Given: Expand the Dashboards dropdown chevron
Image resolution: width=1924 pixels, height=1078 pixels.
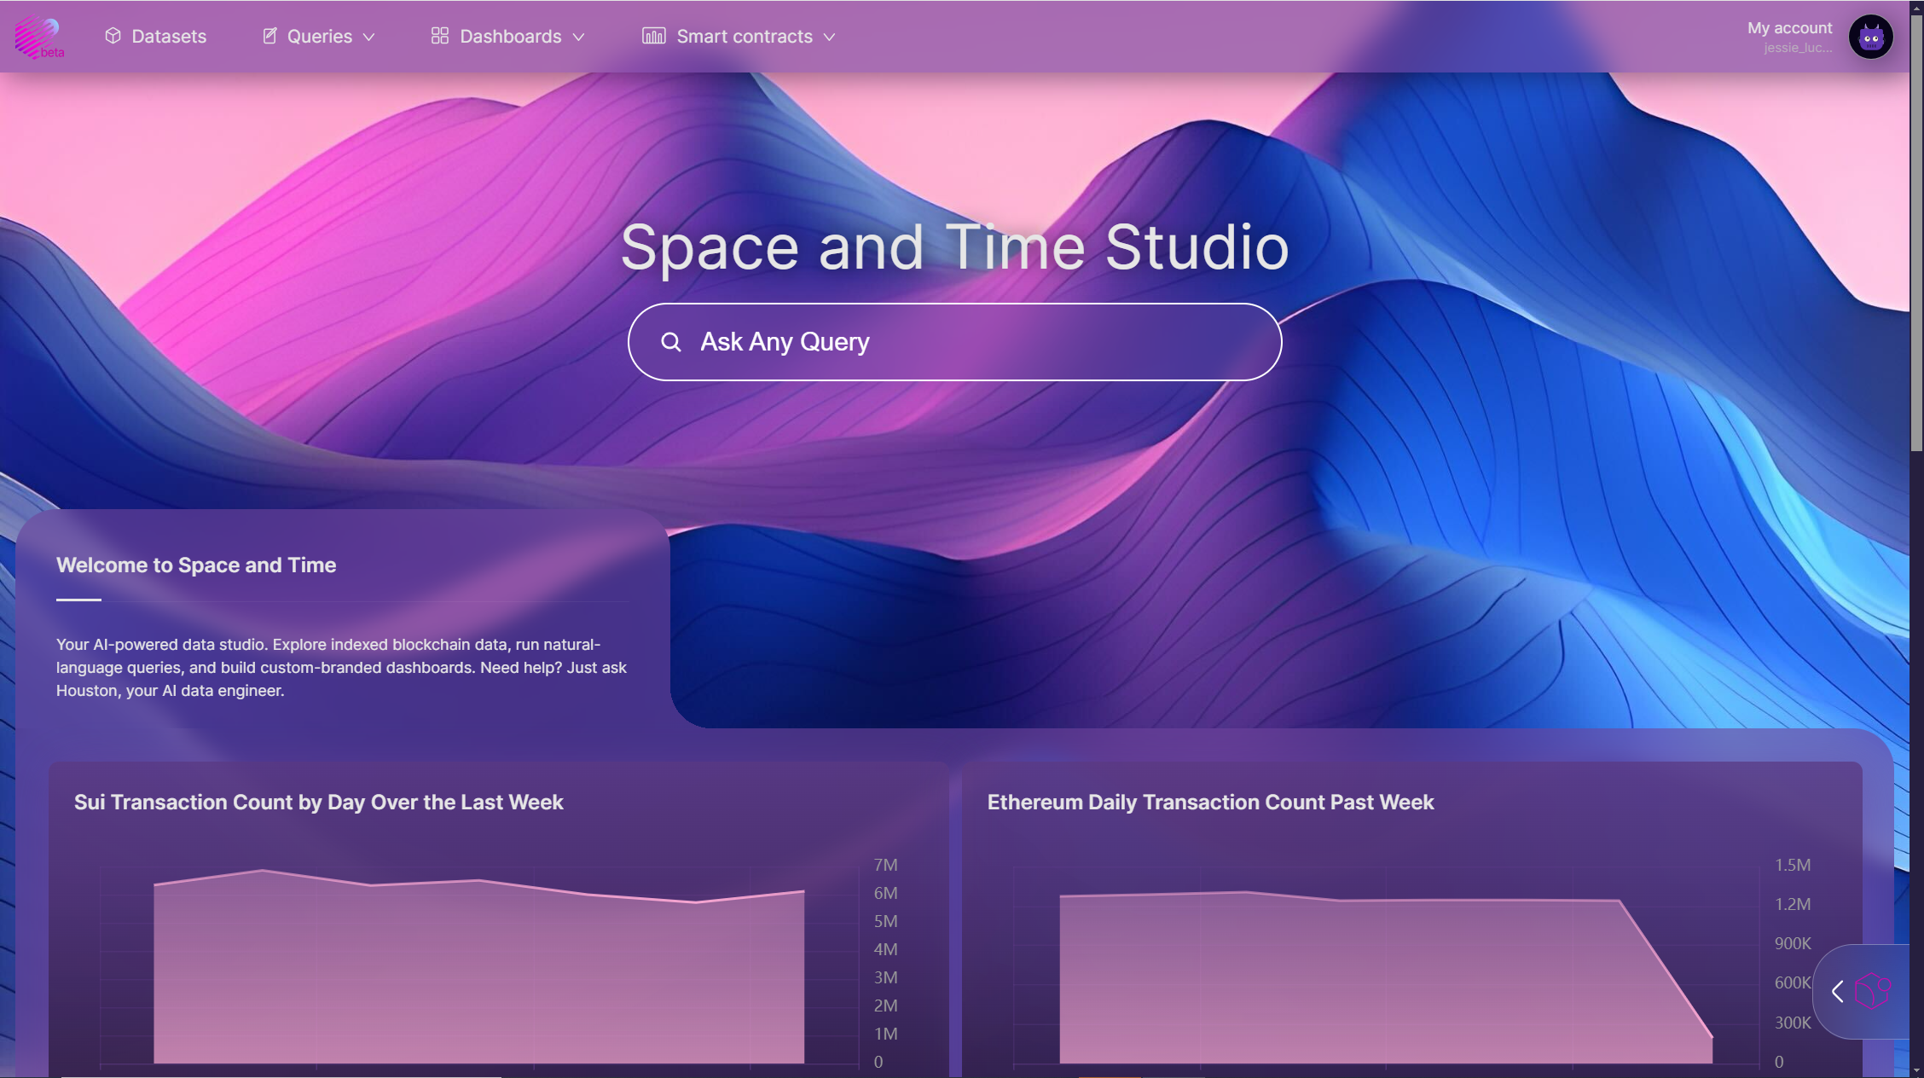Looking at the screenshot, I should [578, 37].
